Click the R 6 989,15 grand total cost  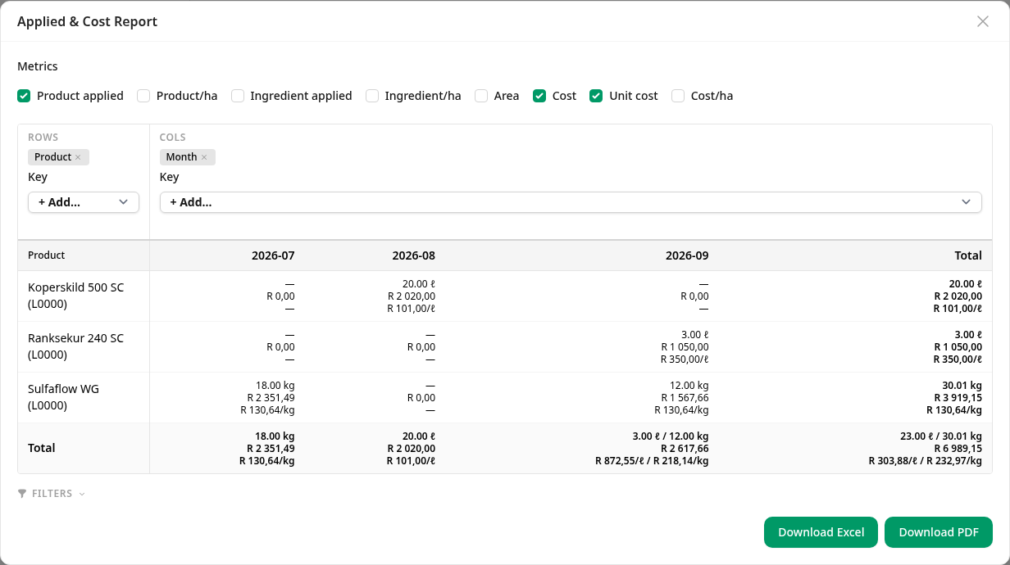[x=958, y=449]
